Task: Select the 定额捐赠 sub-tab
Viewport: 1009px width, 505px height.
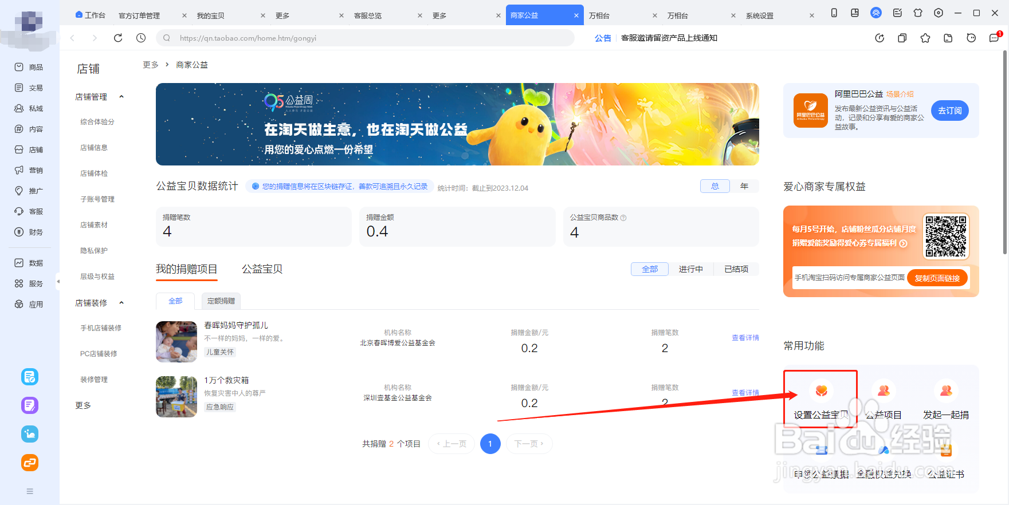Action: [221, 301]
